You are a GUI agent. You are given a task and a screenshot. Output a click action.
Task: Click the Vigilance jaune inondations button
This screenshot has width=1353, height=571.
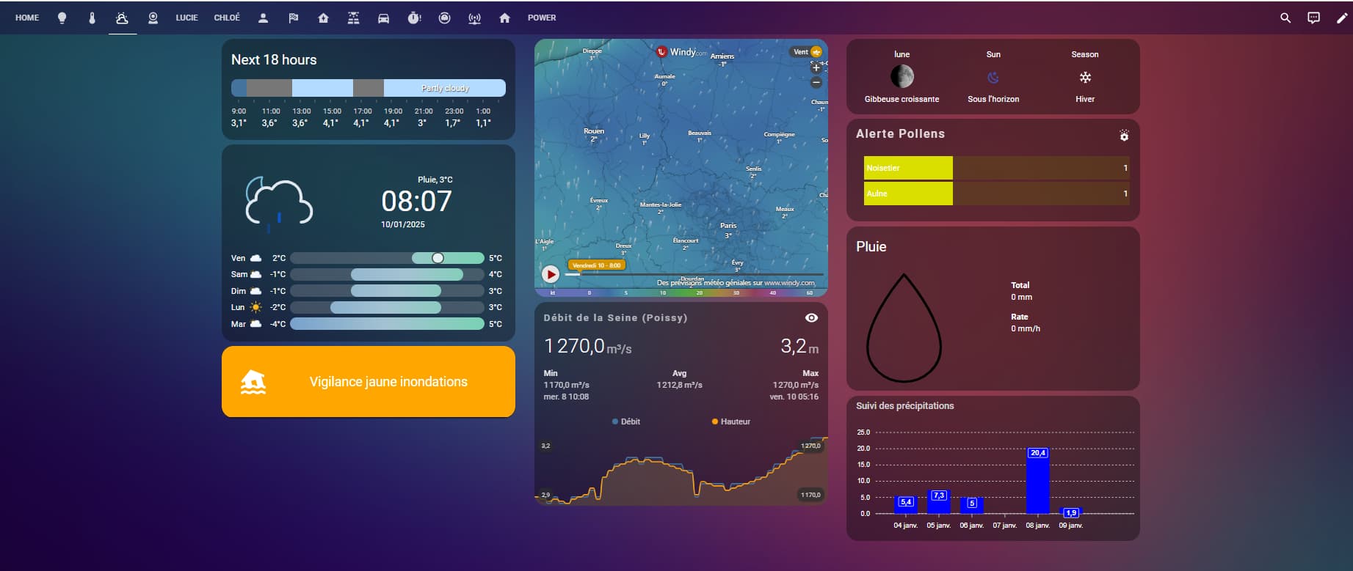369,382
